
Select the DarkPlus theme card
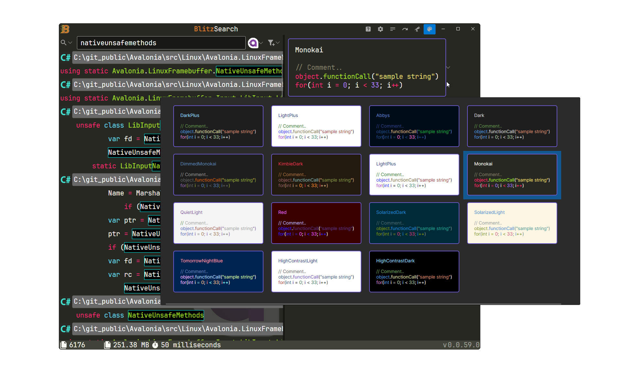point(218,126)
